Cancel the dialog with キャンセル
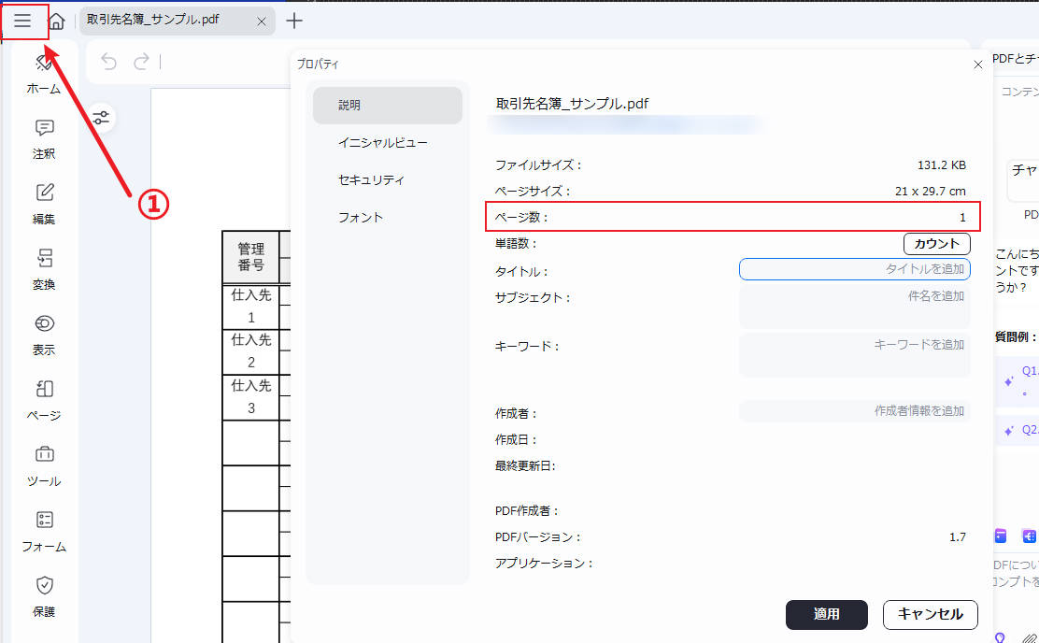This screenshot has height=643, width=1039. tap(930, 615)
